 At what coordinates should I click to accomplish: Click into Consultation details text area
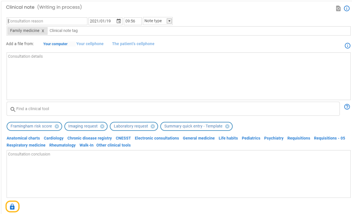click(x=179, y=76)
